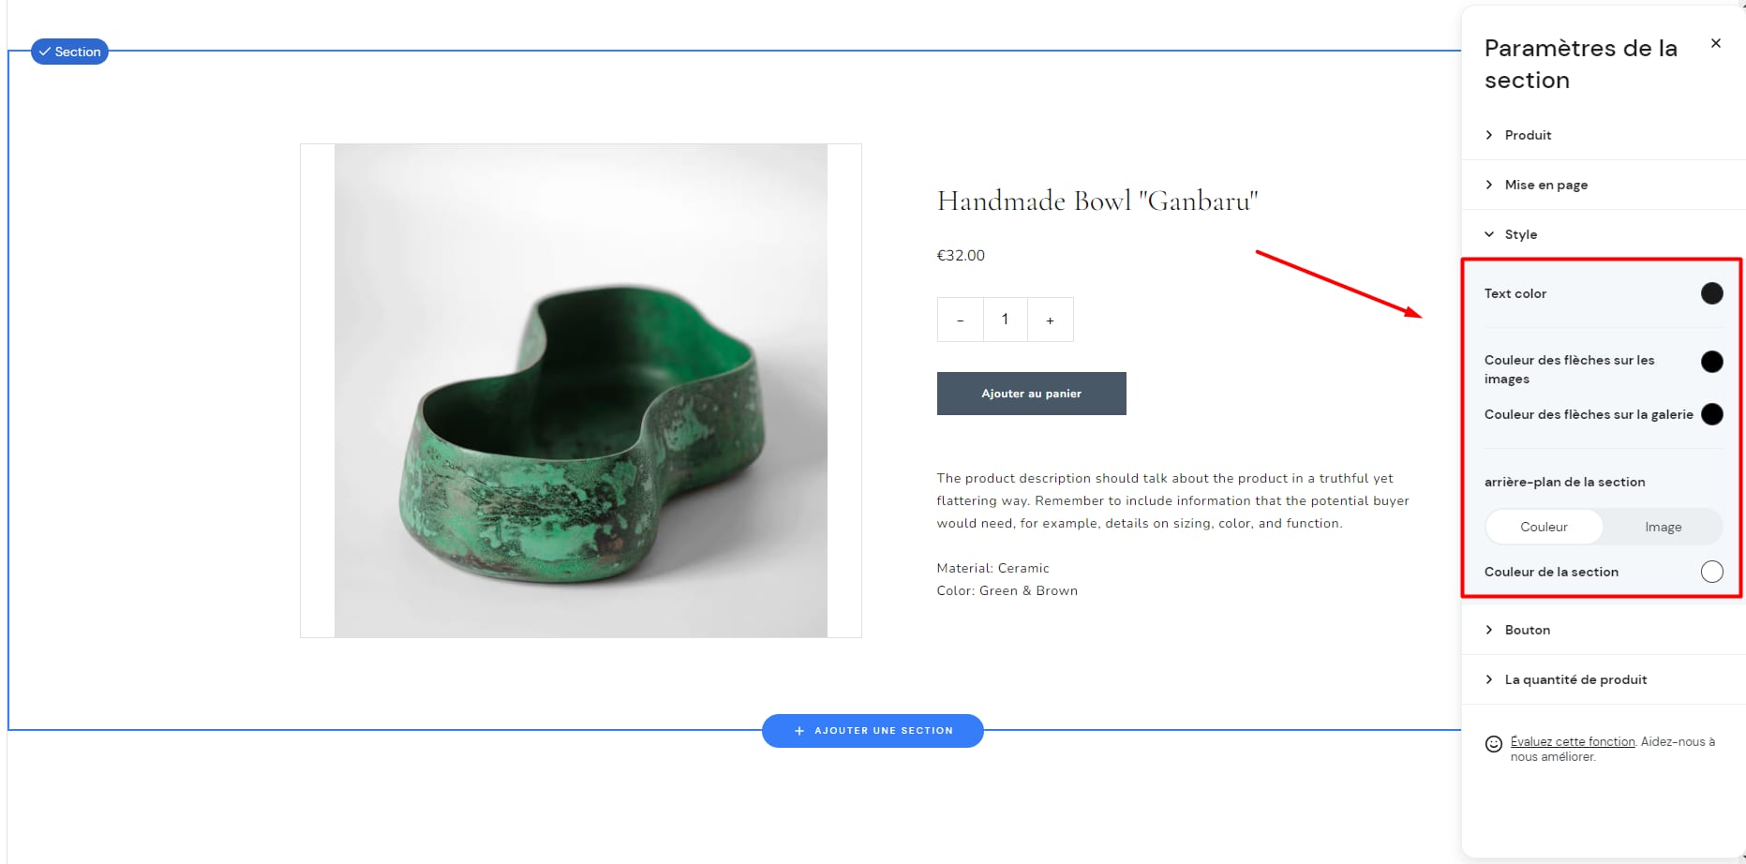This screenshot has width=1746, height=864.
Task: Expand the Bouton settings group
Action: click(x=1527, y=630)
